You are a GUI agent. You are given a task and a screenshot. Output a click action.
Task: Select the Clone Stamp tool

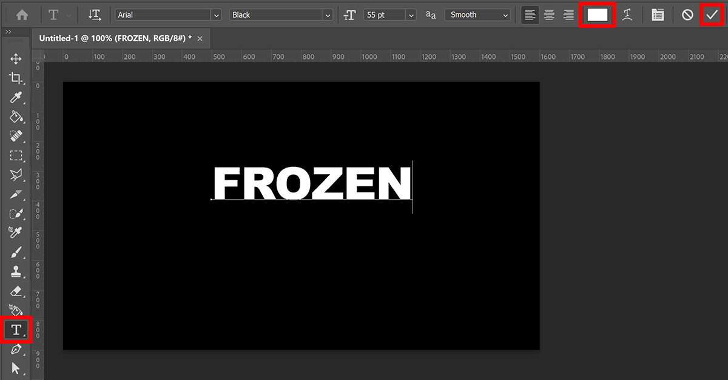pyautogui.click(x=16, y=271)
